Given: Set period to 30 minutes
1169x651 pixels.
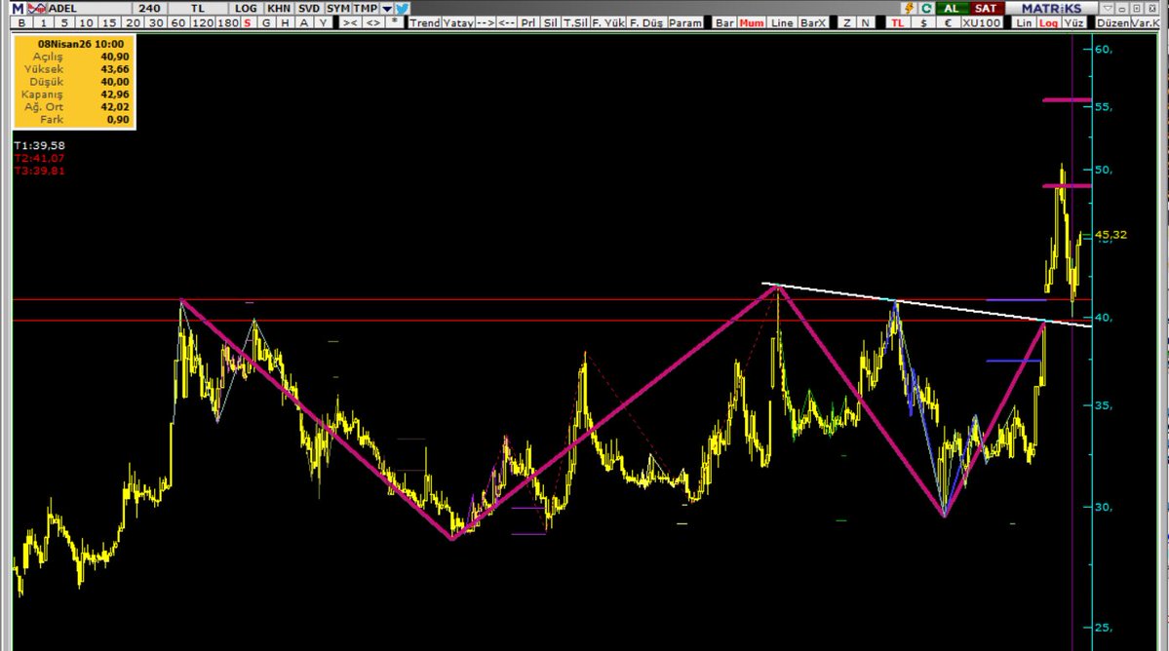Looking at the screenshot, I should click(x=156, y=23).
